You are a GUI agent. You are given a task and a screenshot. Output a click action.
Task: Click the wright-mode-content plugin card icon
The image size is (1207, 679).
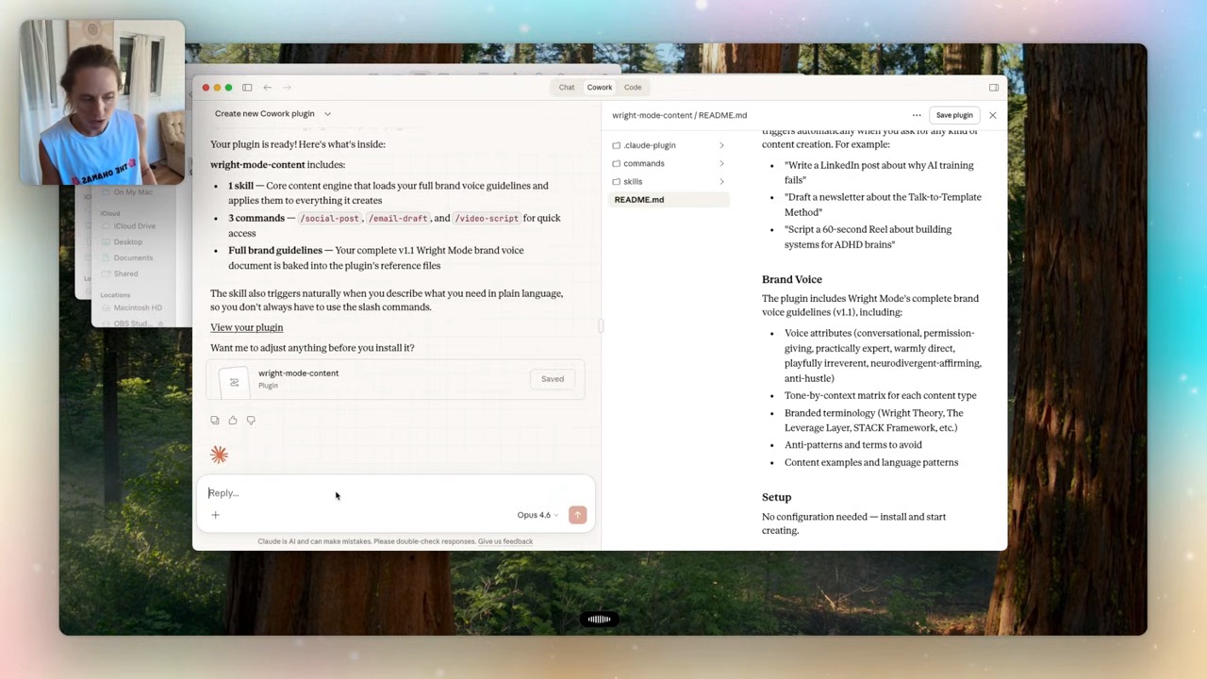pos(234,382)
